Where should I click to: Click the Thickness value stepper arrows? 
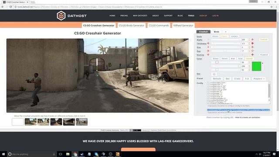click(x=249, y=43)
